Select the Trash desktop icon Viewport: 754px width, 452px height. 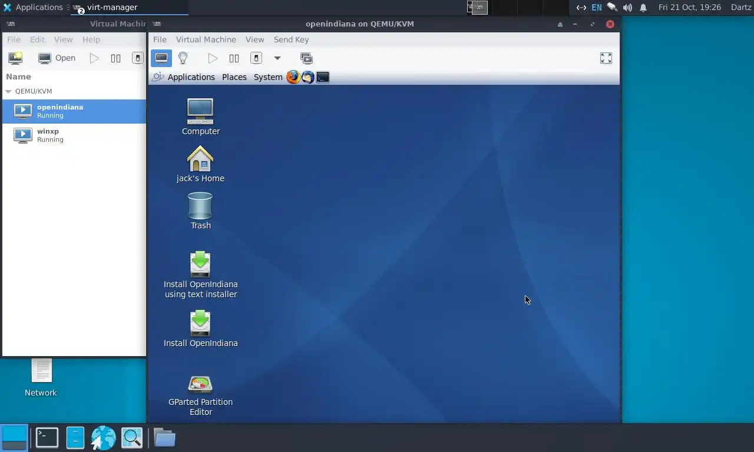point(200,211)
